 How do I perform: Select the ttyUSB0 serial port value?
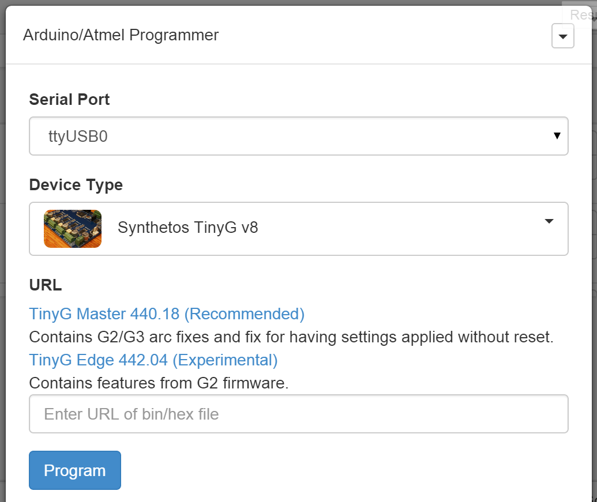click(78, 137)
